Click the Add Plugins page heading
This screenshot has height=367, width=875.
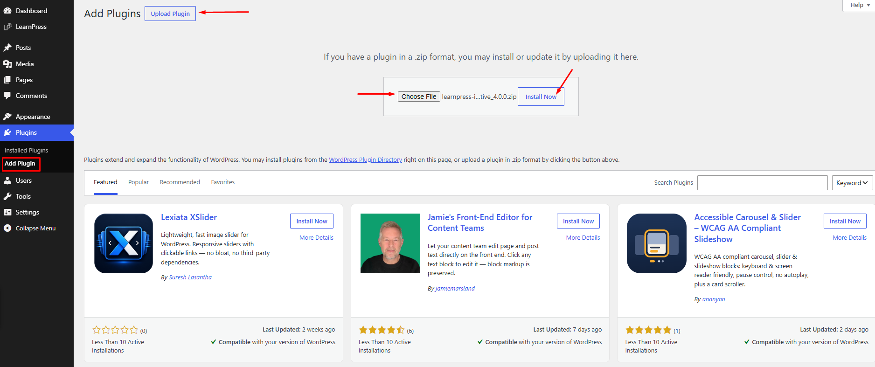(112, 14)
